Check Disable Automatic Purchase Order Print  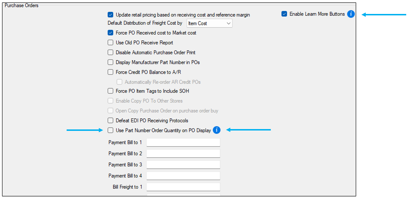[110, 53]
